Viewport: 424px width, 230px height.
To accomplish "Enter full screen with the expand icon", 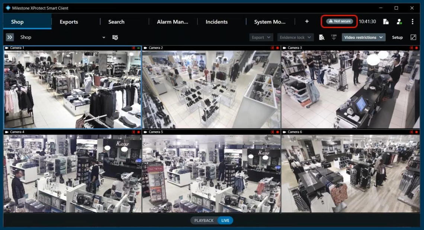I will [413, 37].
